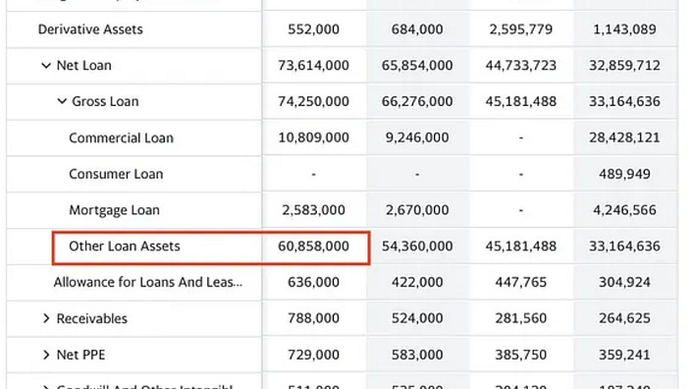
Task: Click Receivables value 788,000
Action: pyautogui.click(x=313, y=318)
